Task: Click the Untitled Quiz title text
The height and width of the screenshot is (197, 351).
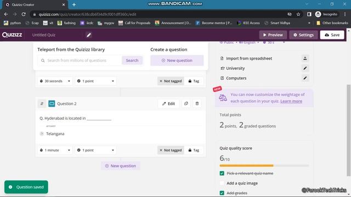Action: [44, 35]
